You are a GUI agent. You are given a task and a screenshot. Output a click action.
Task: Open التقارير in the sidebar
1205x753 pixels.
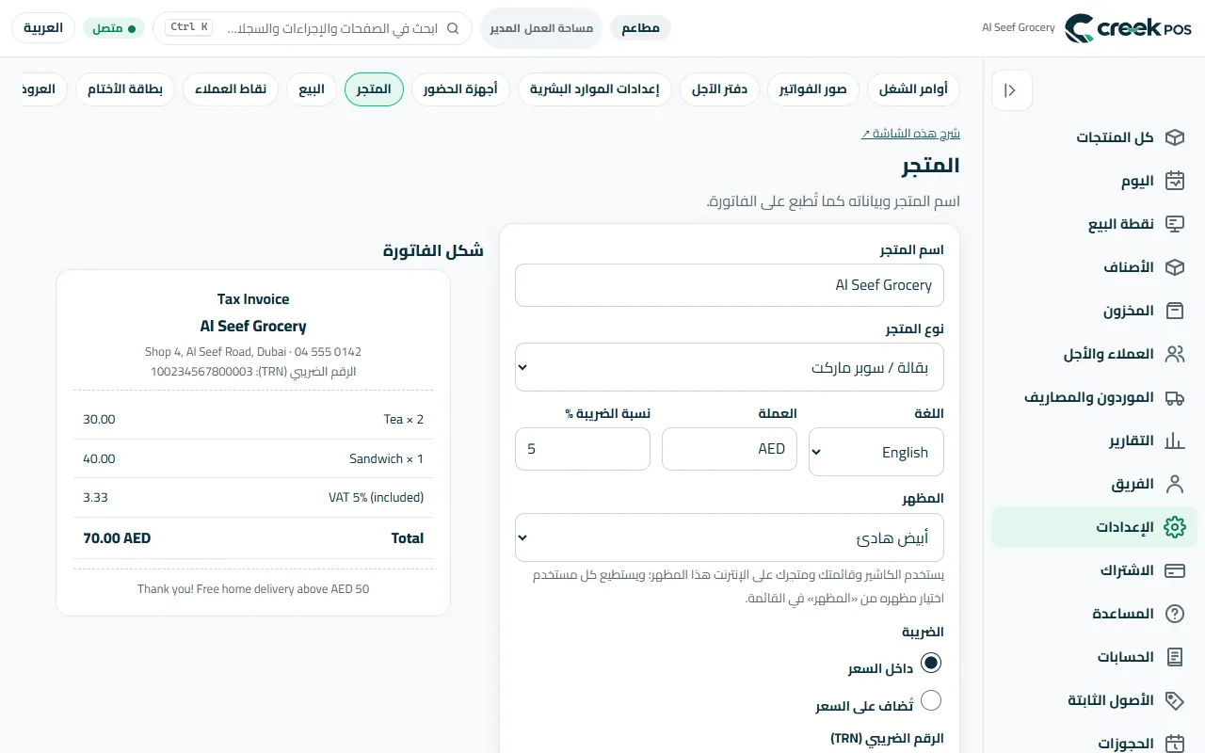coord(1094,441)
